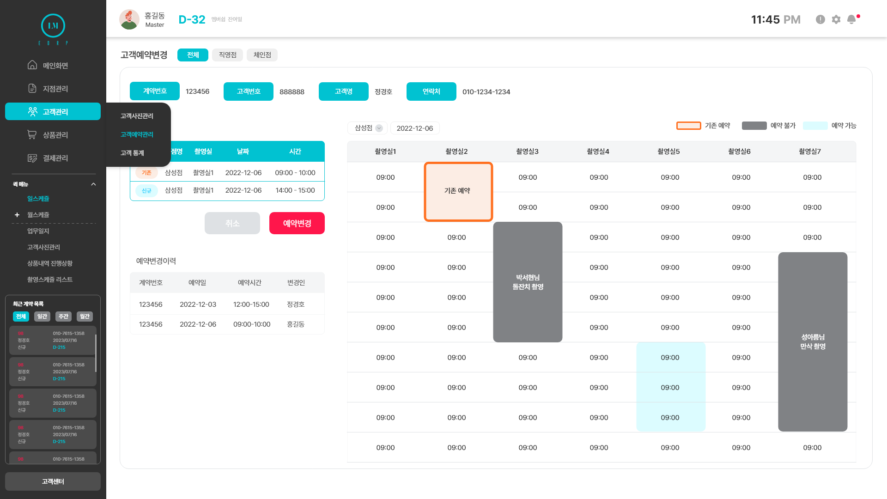Select the 직영점 filter toggle

227,55
